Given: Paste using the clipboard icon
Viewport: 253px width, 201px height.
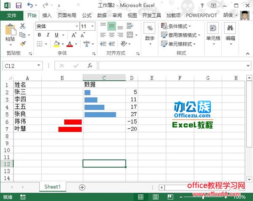Looking at the screenshot, I should pyautogui.click(x=11, y=29).
